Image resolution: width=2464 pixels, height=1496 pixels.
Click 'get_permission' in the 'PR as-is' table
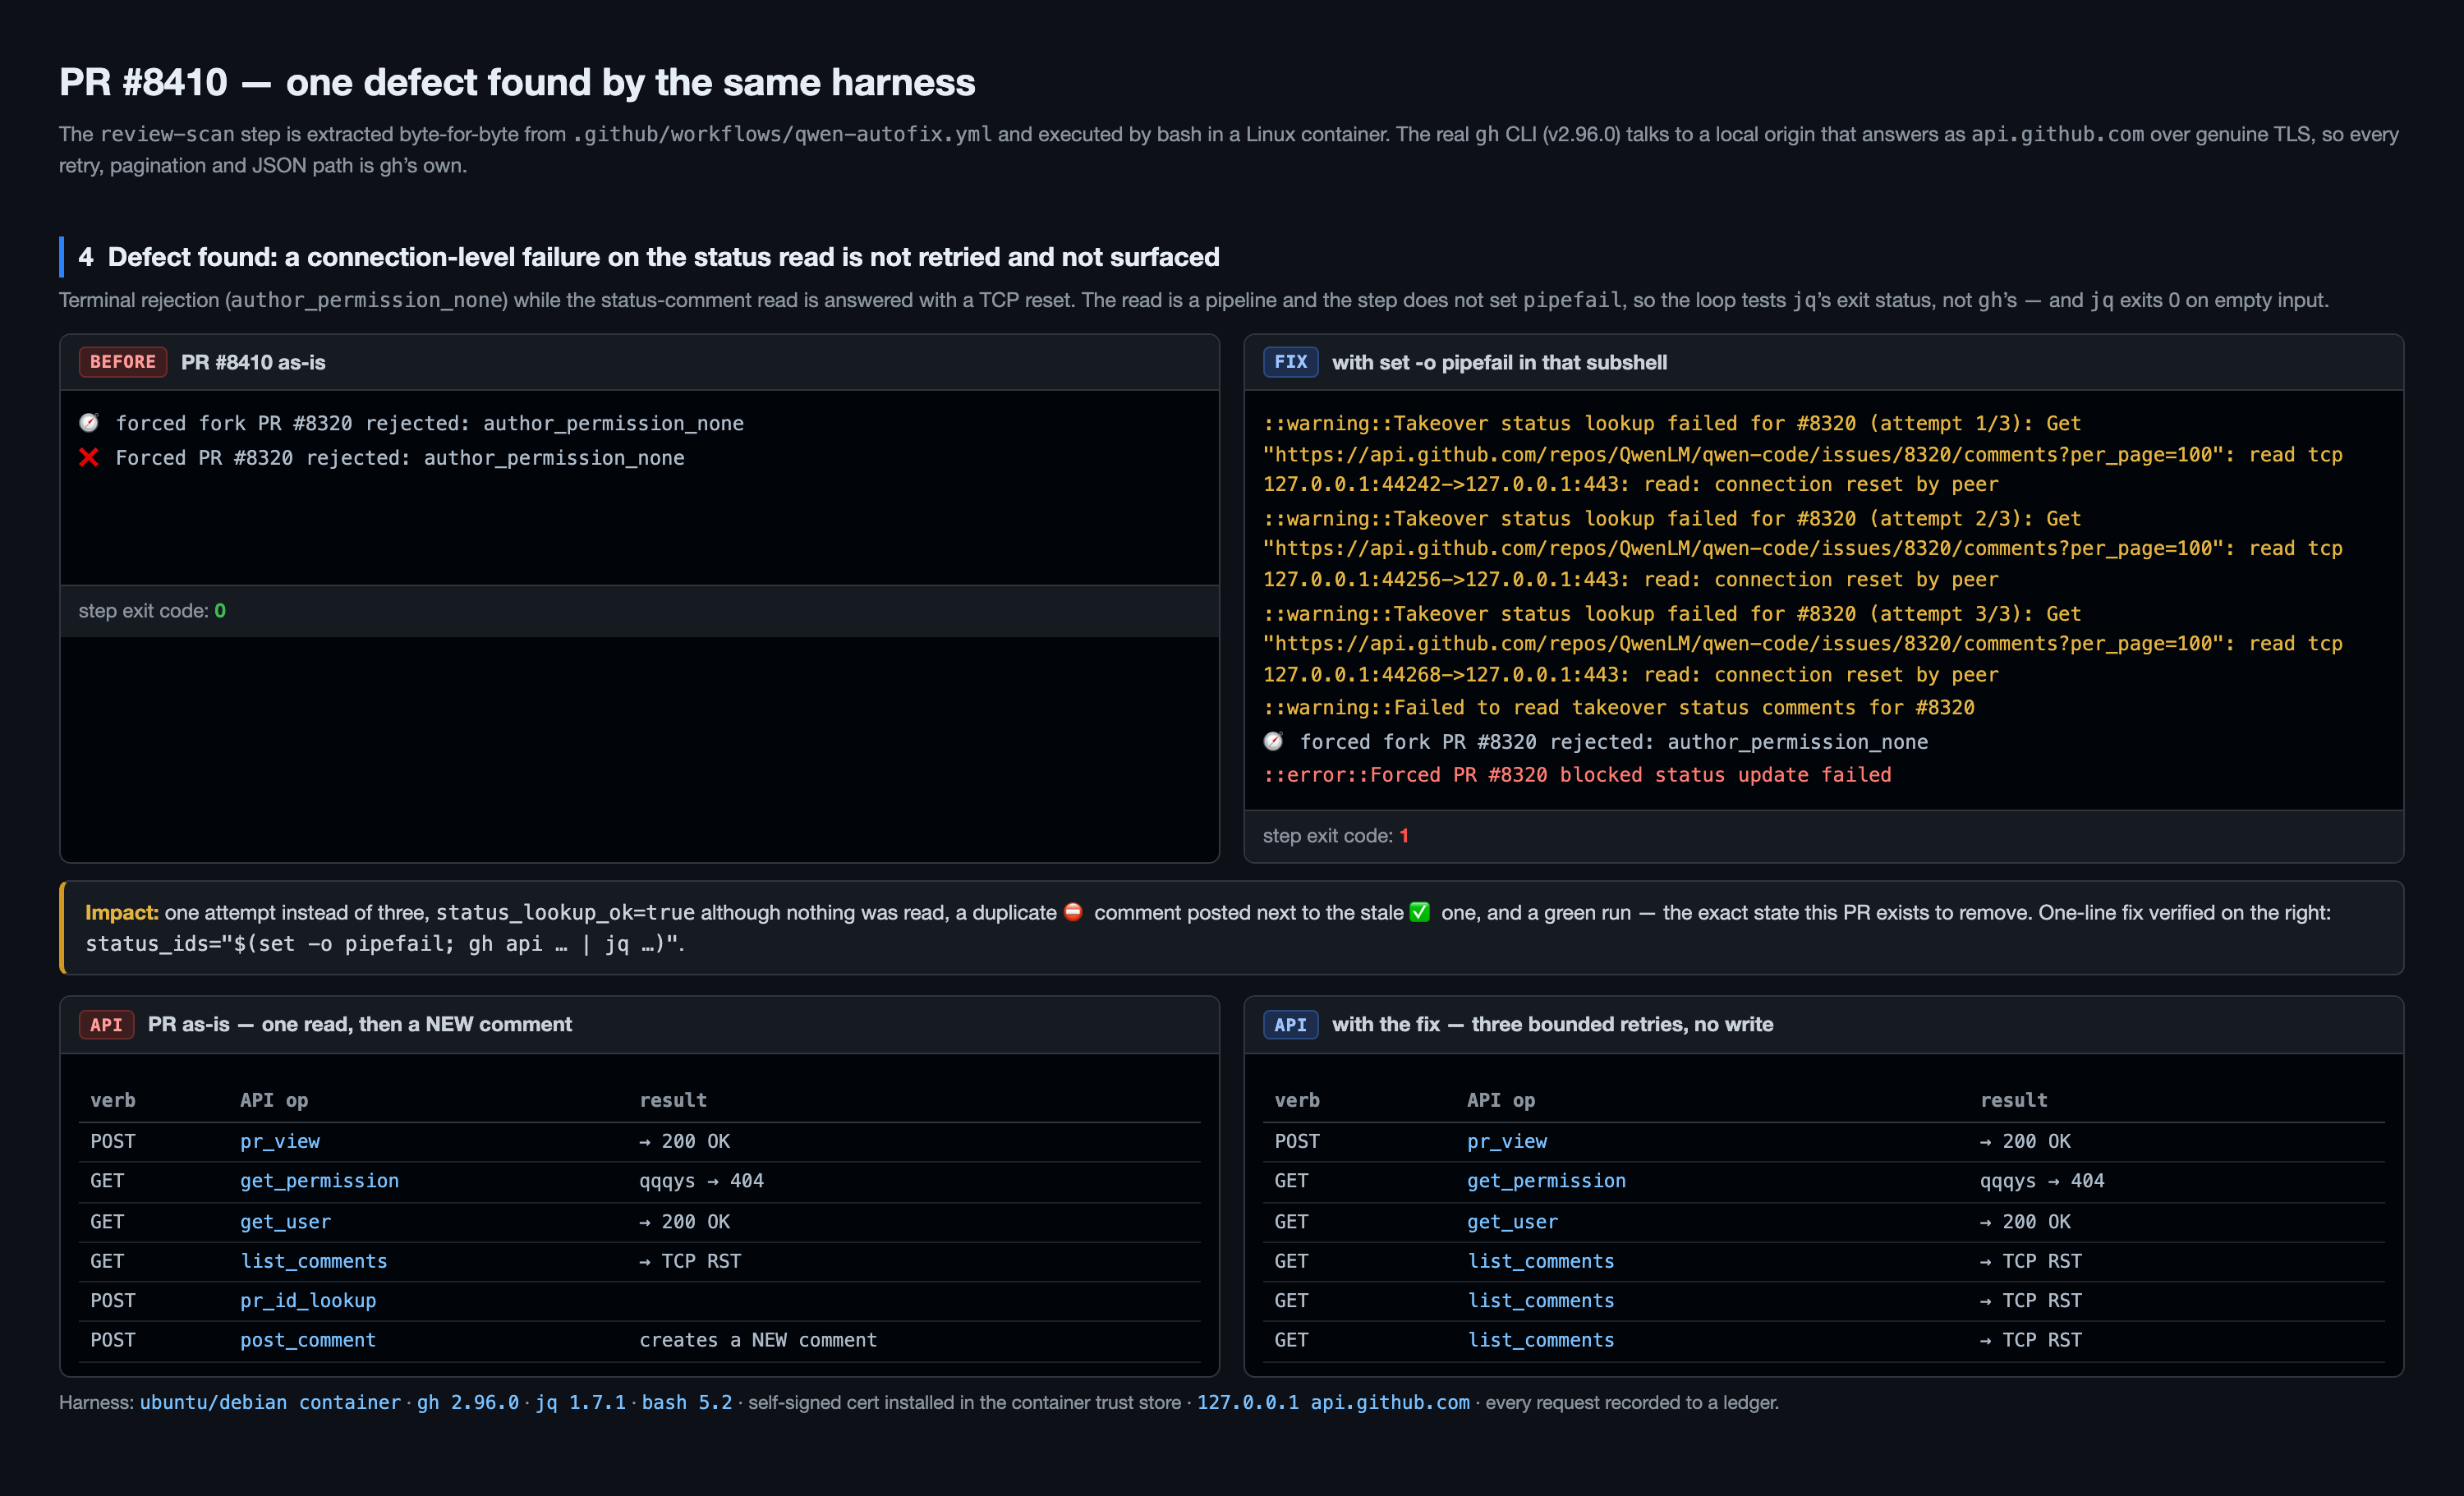pyautogui.click(x=319, y=1181)
